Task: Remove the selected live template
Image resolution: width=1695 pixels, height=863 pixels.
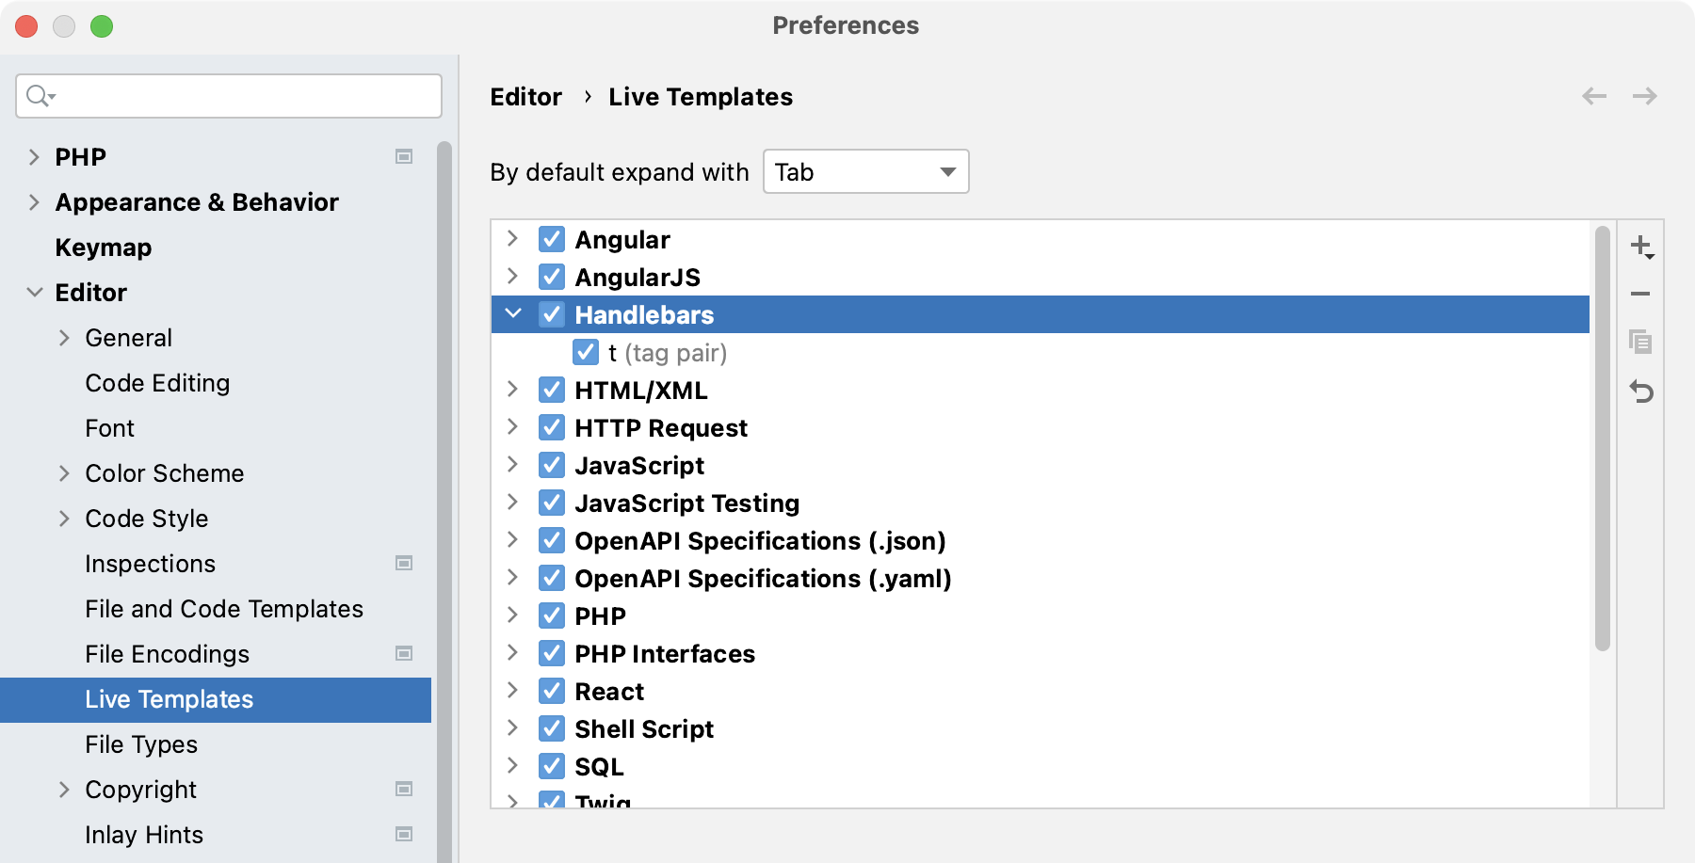Action: [1642, 294]
